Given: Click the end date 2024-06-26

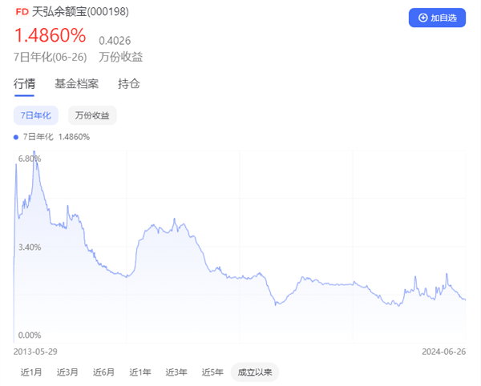Looking at the screenshot, I should click(x=444, y=352).
